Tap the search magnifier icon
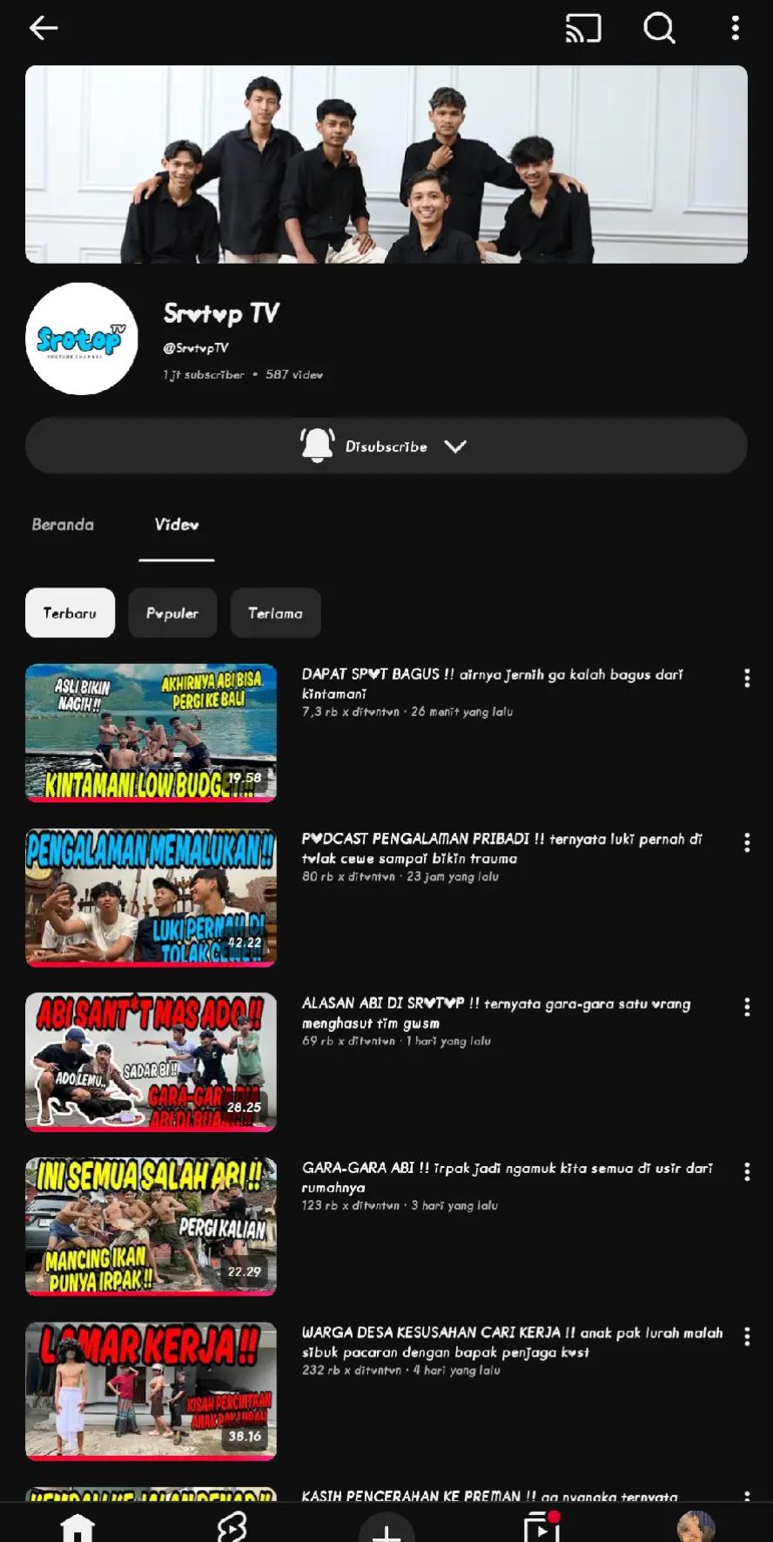773x1542 pixels. (x=659, y=29)
